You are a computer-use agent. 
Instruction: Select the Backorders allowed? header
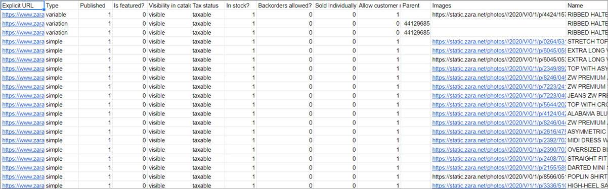pyautogui.click(x=284, y=6)
